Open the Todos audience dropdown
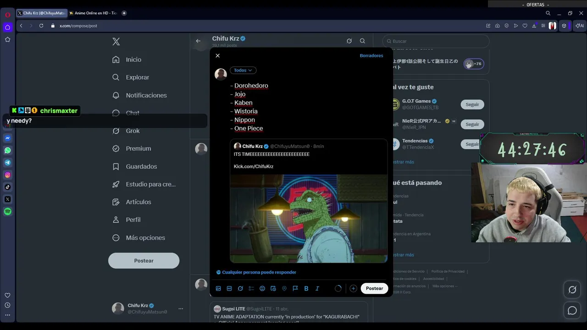587x330 pixels. click(243, 70)
